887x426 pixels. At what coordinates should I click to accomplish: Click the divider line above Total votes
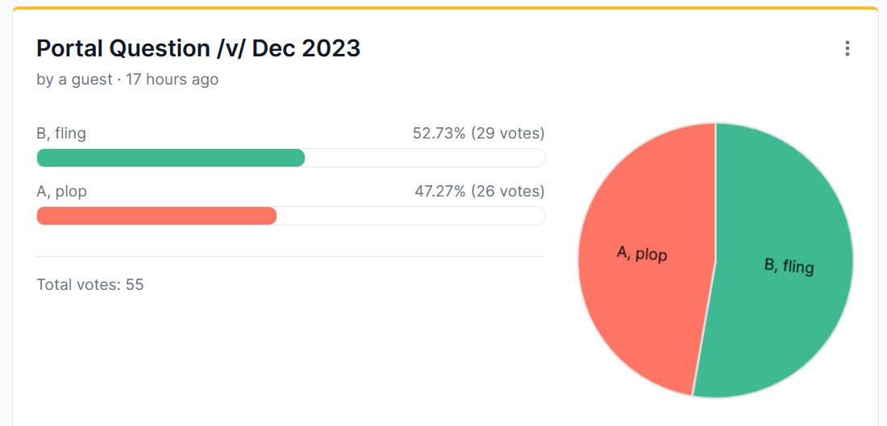click(x=290, y=256)
